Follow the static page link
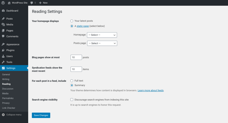The height and width of the screenshot is (123, 228). 83,26
